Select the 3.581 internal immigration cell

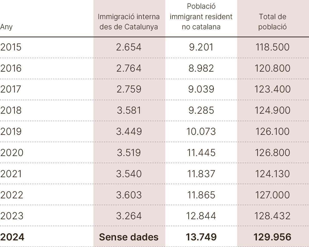129,110
